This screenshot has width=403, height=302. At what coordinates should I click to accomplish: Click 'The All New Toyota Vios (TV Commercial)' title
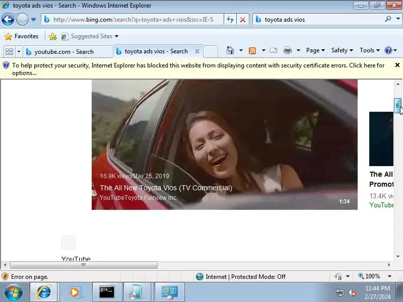(x=166, y=188)
